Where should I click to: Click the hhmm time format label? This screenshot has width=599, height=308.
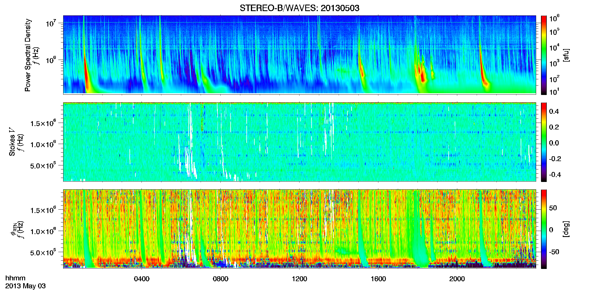pyautogui.click(x=15, y=278)
